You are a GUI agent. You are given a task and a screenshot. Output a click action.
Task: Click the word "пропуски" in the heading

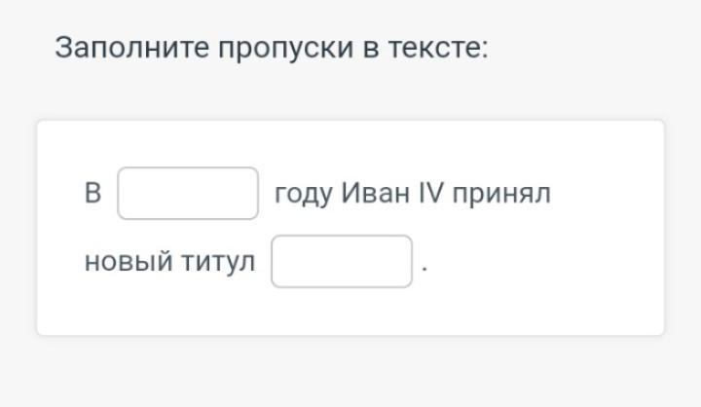point(285,50)
